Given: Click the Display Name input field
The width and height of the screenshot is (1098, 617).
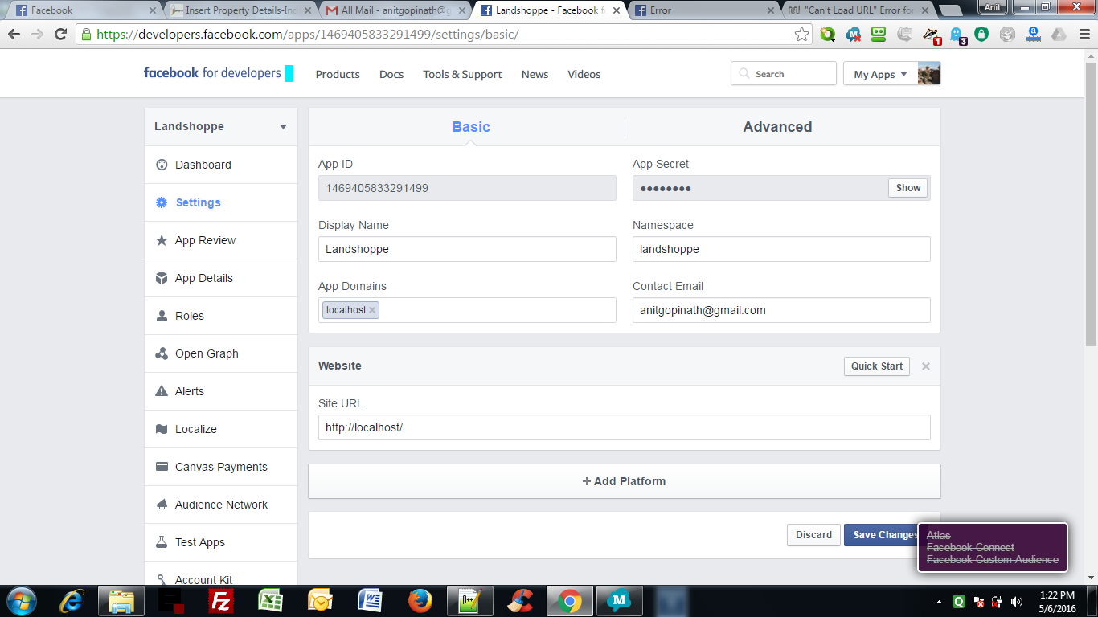Looking at the screenshot, I should pyautogui.click(x=467, y=249).
